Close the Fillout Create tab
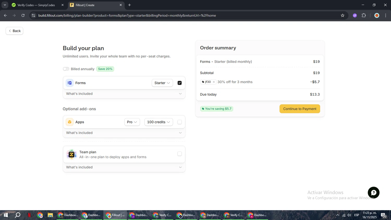 pyautogui.click(x=121, y=5)
